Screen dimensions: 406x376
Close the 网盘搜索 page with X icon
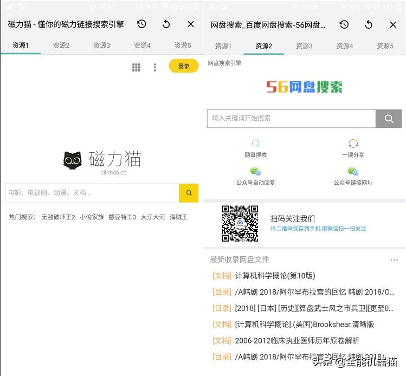393,24
